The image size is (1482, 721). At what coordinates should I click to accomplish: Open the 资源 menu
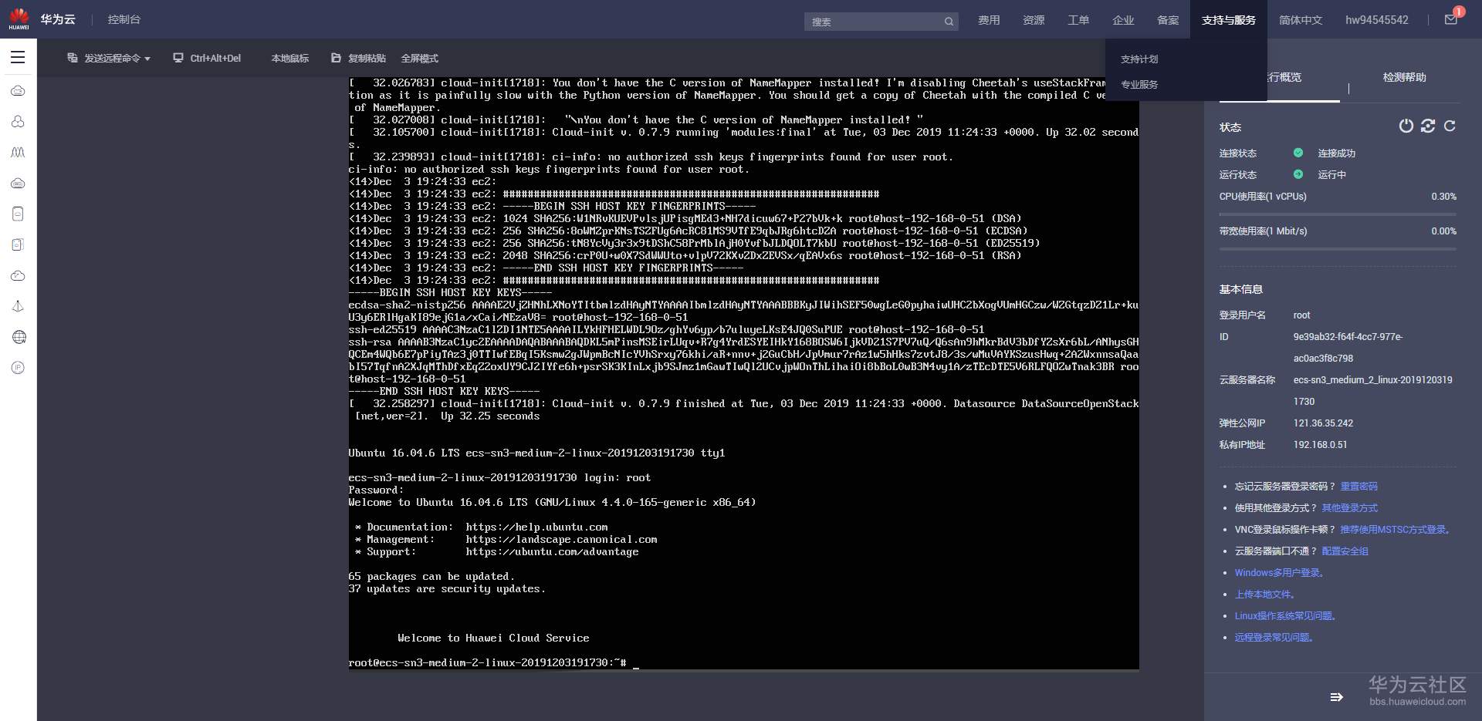(1034, 20)
